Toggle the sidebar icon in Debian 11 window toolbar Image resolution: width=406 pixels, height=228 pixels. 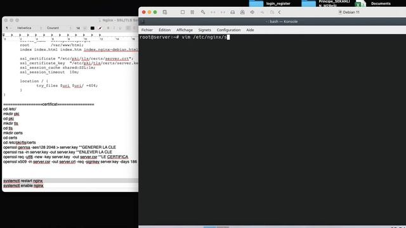(x=165, y=12)
